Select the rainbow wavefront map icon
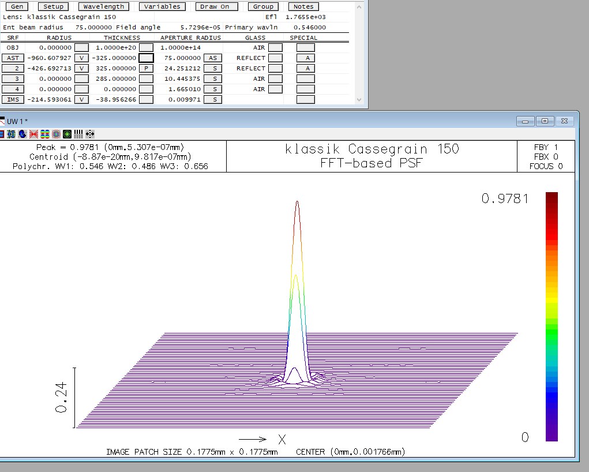The width and height of the screenshot is (589, 472). (44, 134)
